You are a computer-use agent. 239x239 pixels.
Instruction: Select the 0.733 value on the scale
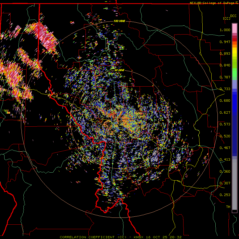(225, 89)
